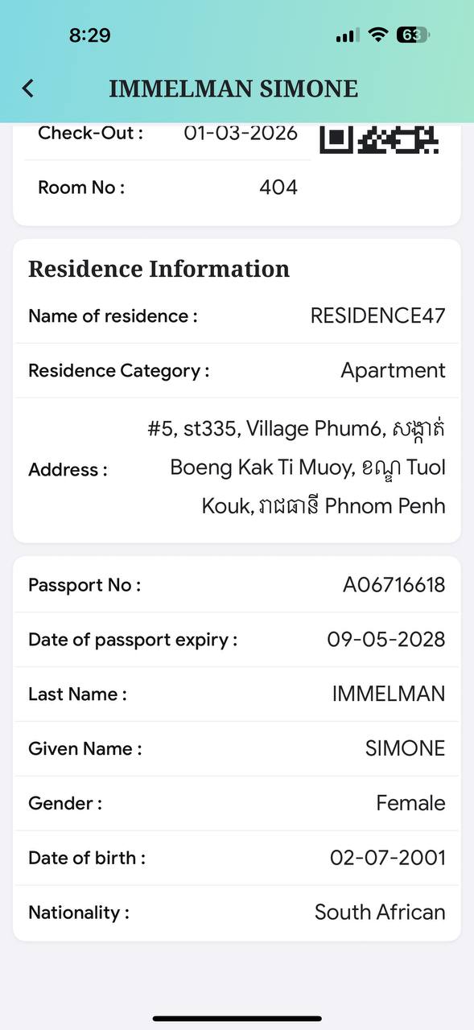Tap the cellular signal bars icon

347,35
